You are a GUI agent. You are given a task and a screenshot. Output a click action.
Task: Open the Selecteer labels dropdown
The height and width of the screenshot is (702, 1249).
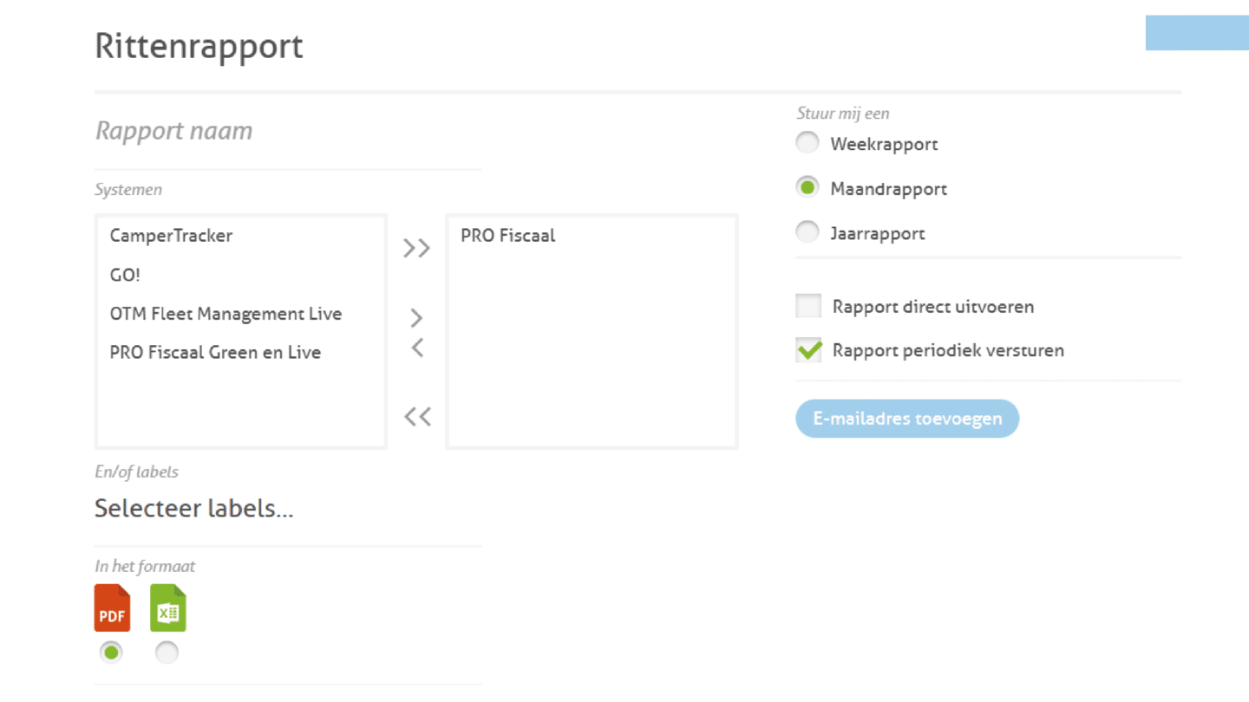pyautogui.click(x=194, y=508)
